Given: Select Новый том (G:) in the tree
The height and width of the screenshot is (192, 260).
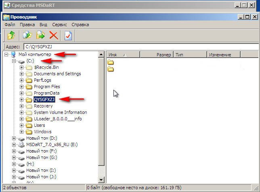Looking at the screenshot, I should coord(42,158).
